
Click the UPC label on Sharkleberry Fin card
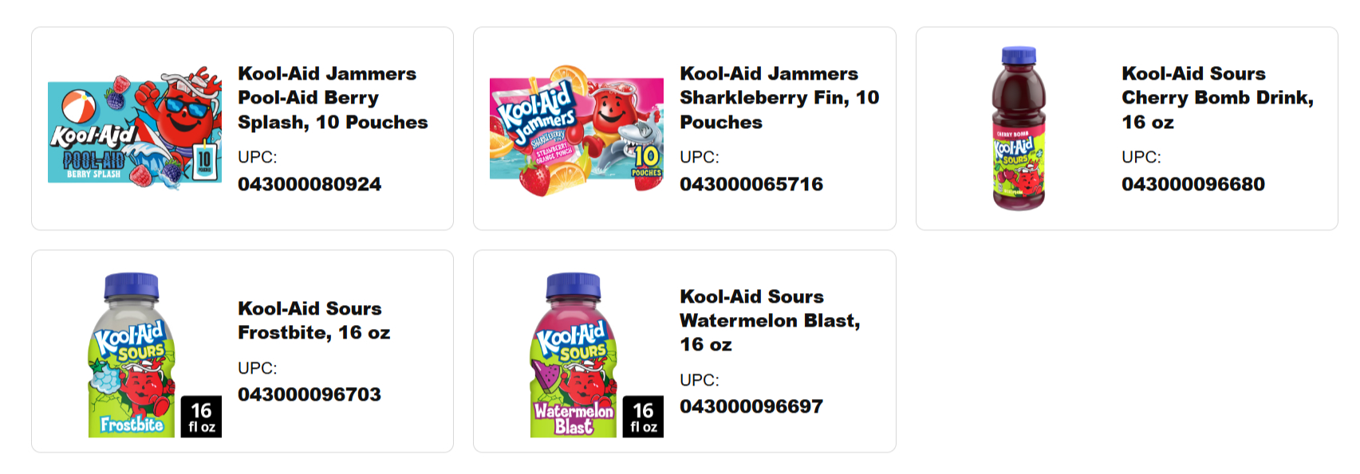[700, 157]
